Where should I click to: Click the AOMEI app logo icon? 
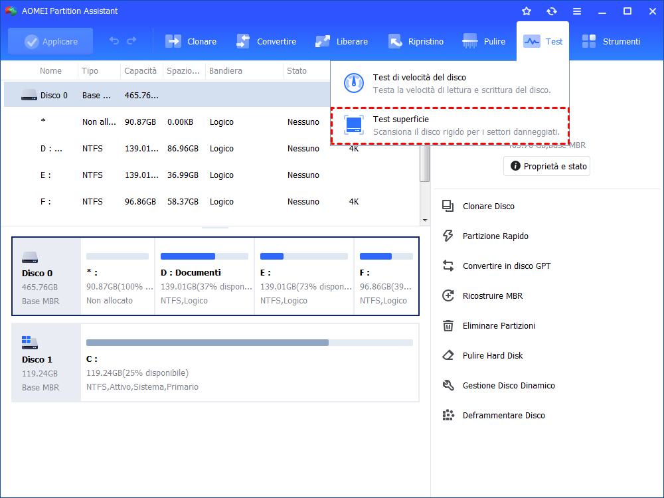coord(11,11)
